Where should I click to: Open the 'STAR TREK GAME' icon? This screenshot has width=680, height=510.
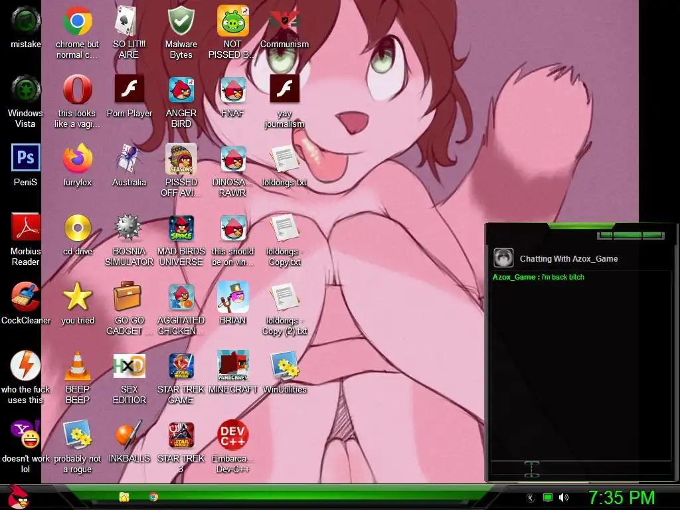pos(181,365)
